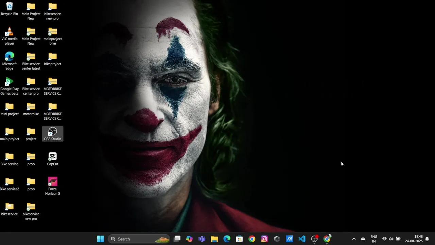Open File Explorer from the taskbar
This screenshot has width=435, height=245.
[214, 239]
